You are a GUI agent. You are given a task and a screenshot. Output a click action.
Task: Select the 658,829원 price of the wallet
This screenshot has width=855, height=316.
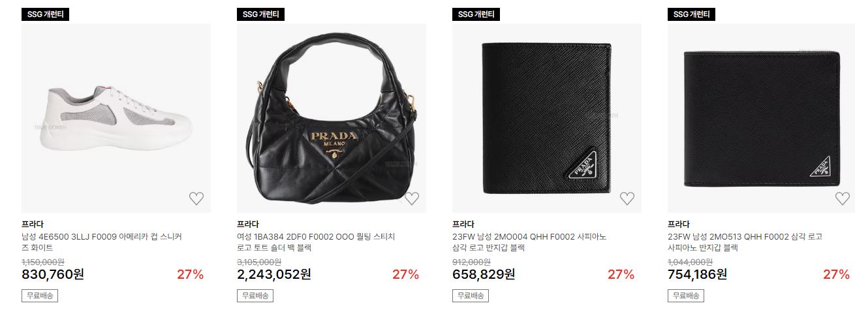tap(484, 274)
